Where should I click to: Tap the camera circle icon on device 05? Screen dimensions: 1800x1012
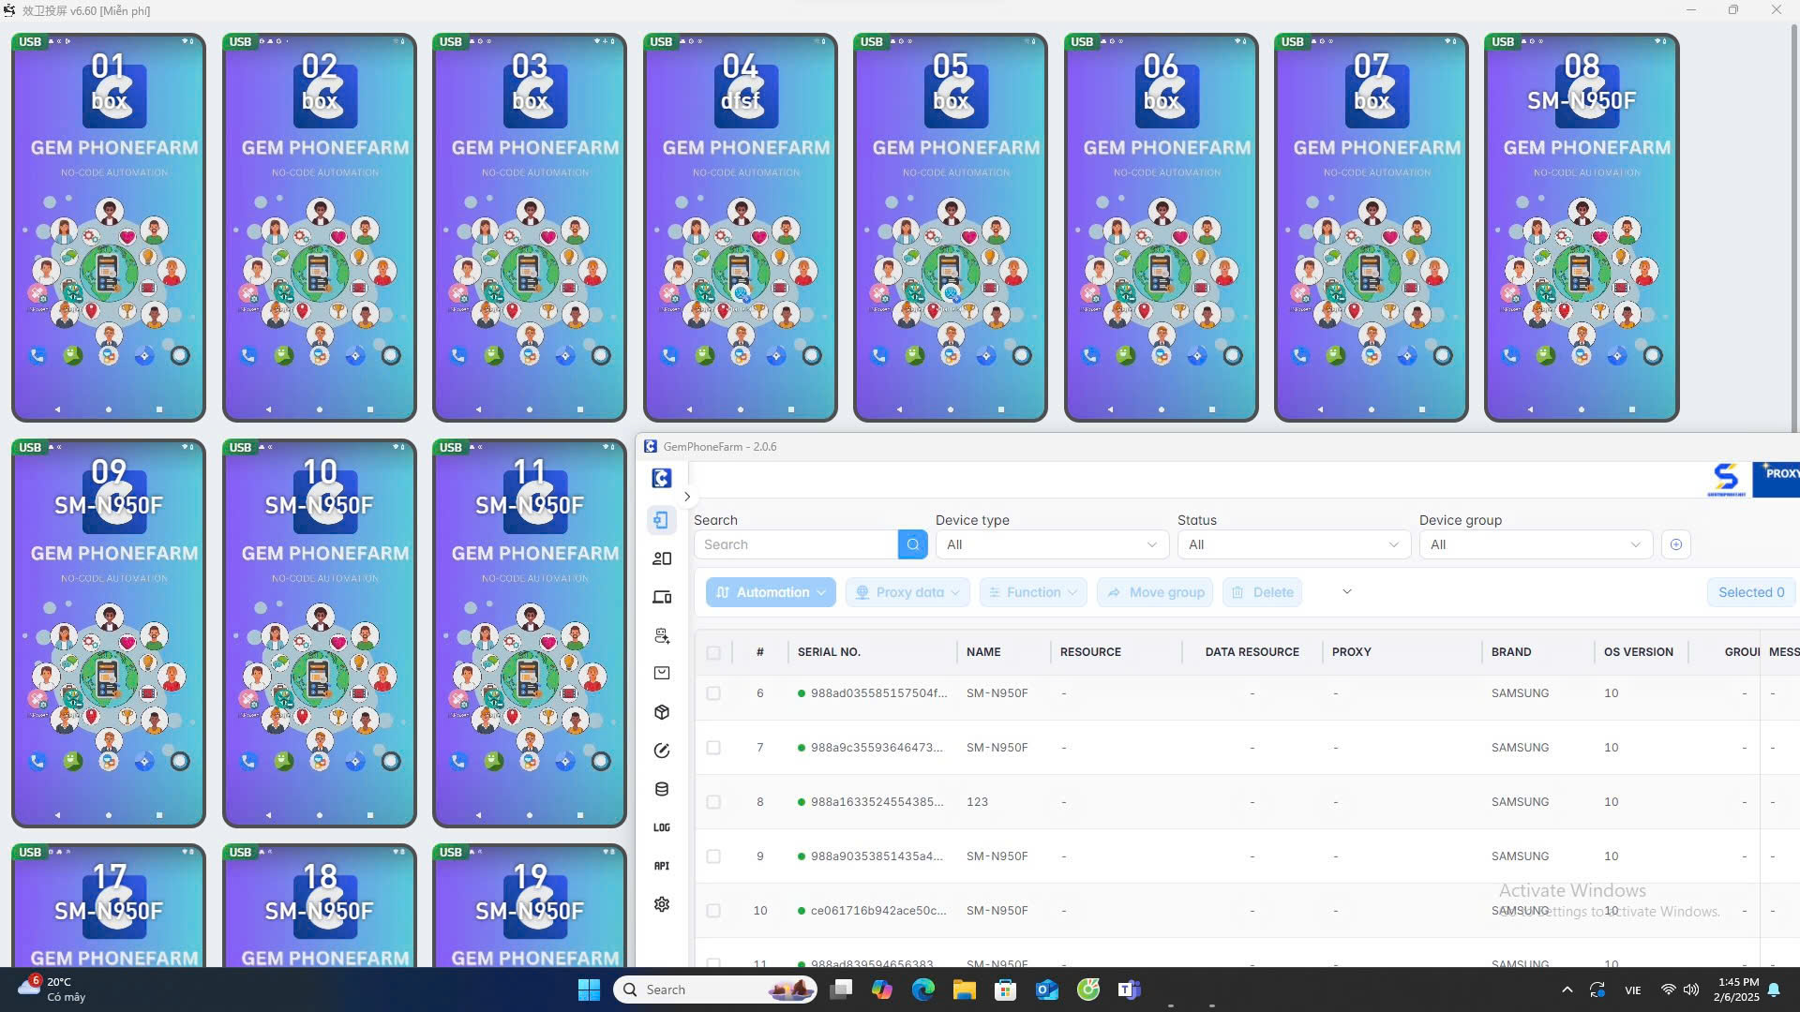point(1022,355)
